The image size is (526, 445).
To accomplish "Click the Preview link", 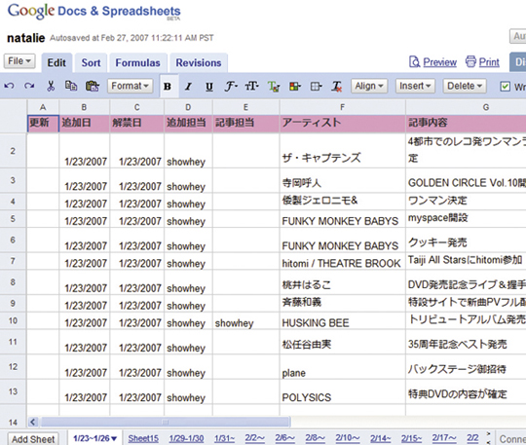I will (439, 62).
